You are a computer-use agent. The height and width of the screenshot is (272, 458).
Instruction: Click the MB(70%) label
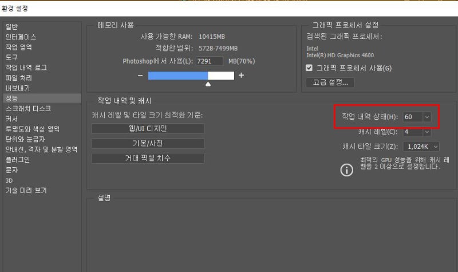pyautogui.click(x=242, y=61)
